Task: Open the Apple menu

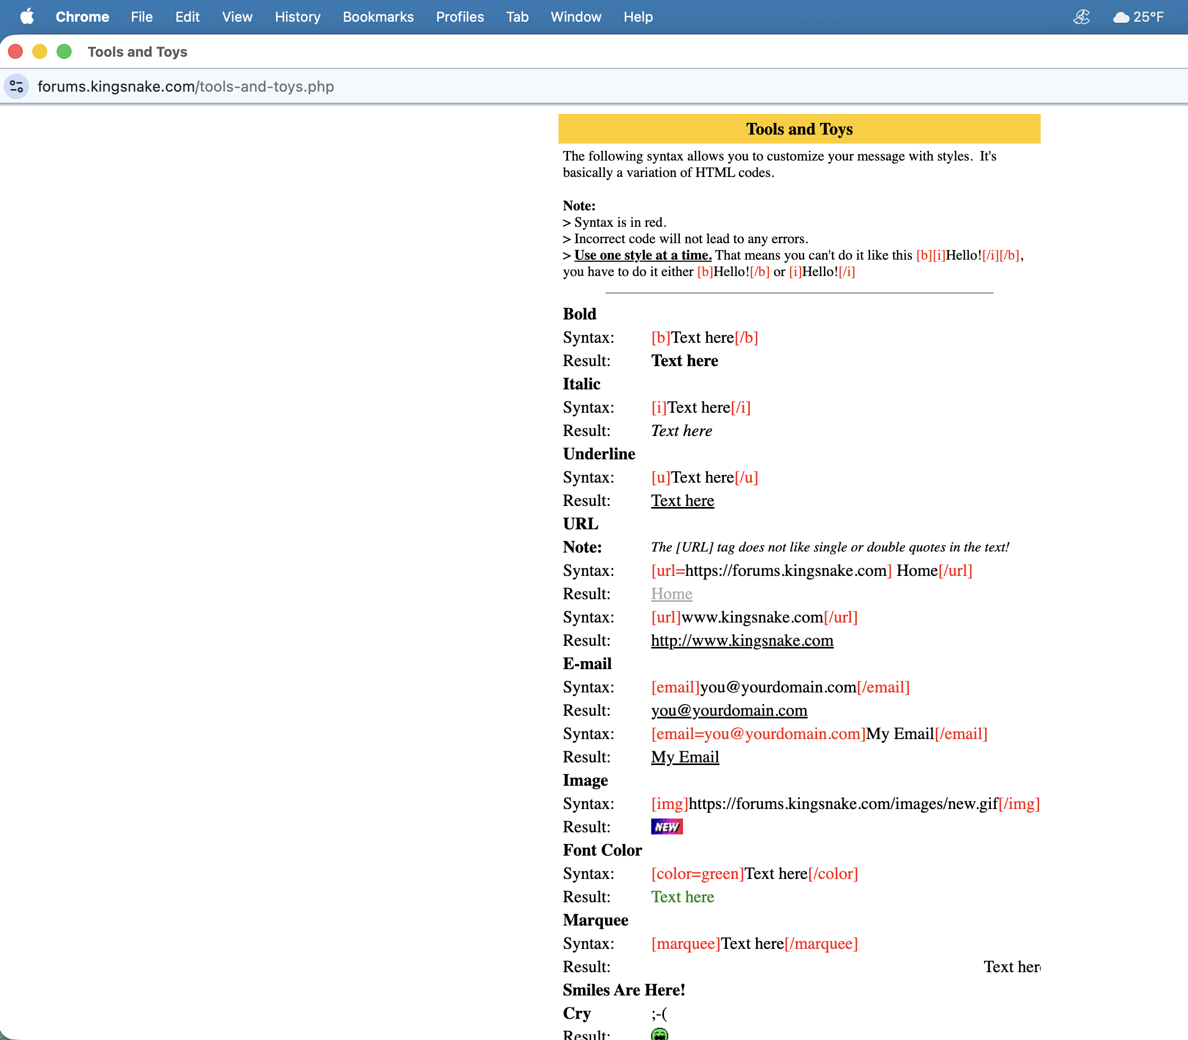Action: tap(26, 17)
